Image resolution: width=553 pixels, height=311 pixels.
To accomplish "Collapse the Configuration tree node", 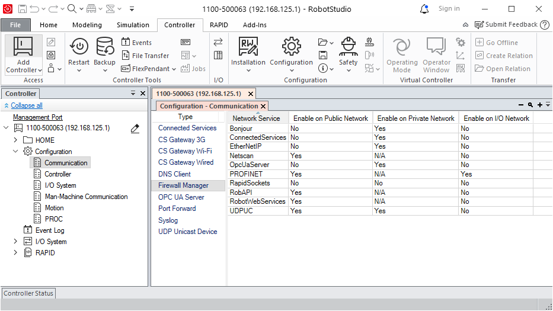I will tap(16, 152).
